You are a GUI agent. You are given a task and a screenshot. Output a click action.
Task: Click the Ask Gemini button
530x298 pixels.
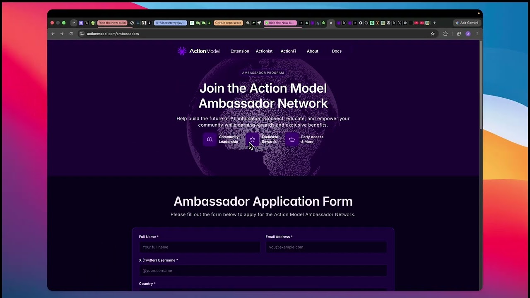(x=467, y=23)
